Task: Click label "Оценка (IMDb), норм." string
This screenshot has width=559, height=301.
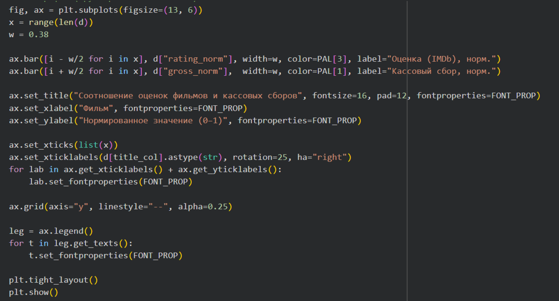Action: coord(442,59)
